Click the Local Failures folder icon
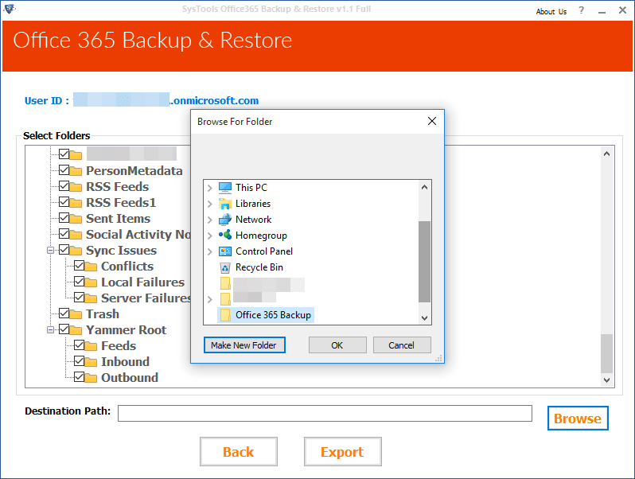The image size is (635, 479). (91, 282)
